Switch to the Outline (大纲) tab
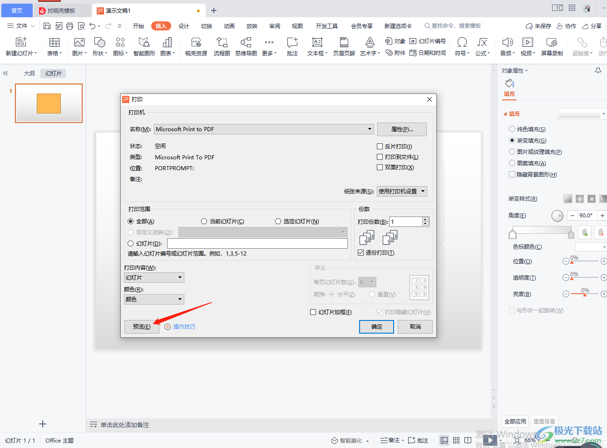Viewport: 607px width, 448px height. (30, 74)
